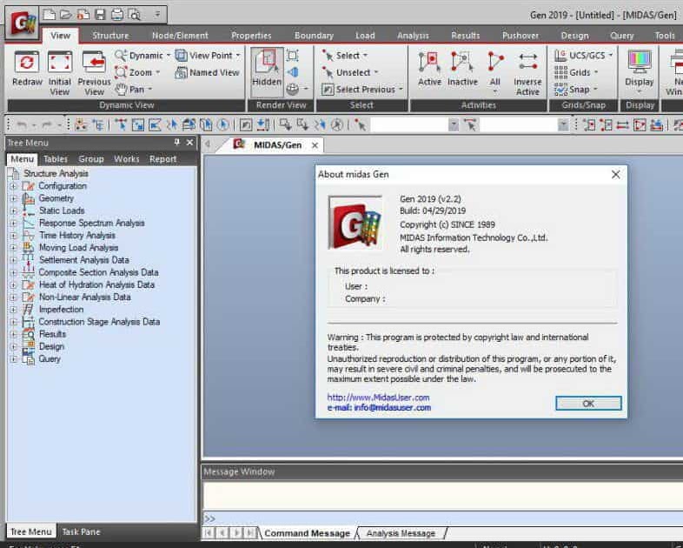
Task: Open the Boundary ribbon tab
Action: pyautogui.click(x=314, y=36)
